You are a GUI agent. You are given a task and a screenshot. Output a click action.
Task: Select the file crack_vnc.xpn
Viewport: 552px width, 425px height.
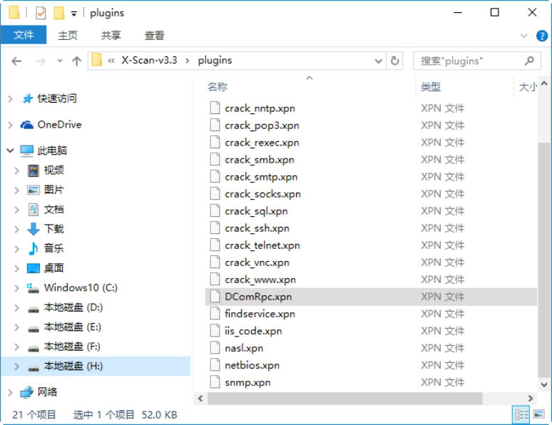[257, 262]
